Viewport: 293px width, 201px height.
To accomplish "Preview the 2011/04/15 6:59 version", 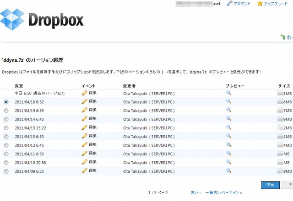I will (228, 110).
